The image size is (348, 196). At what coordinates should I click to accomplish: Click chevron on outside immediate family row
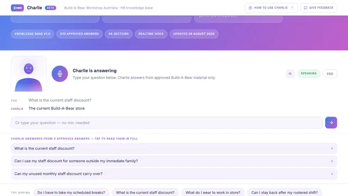(x=332, y=161)
